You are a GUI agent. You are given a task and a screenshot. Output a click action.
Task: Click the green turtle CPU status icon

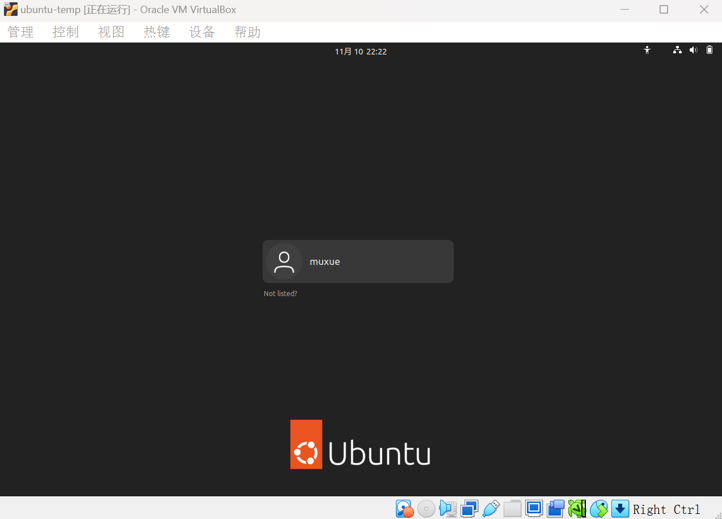point(577,509)
